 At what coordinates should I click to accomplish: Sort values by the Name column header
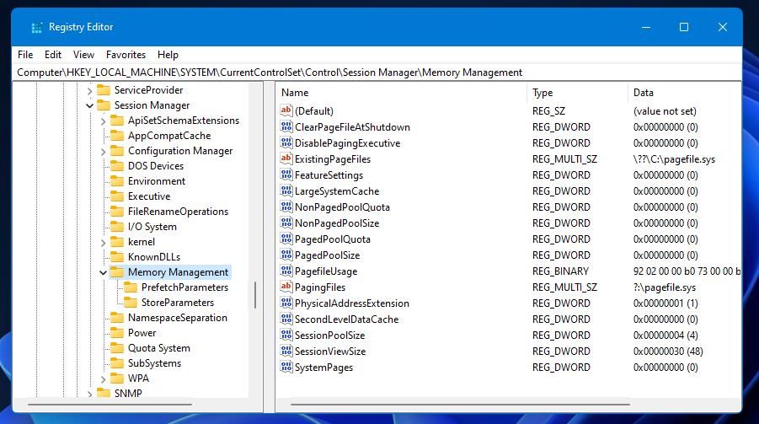click(402, 93)
